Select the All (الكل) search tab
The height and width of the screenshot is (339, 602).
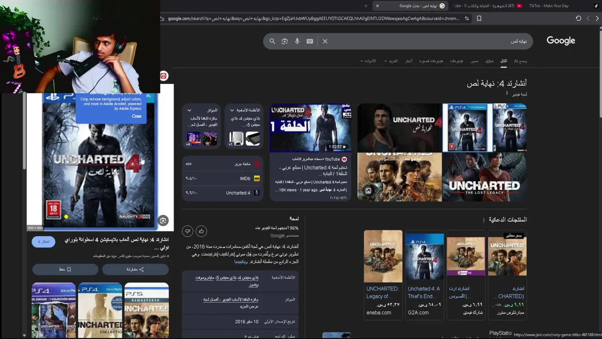tap(504, 61)
